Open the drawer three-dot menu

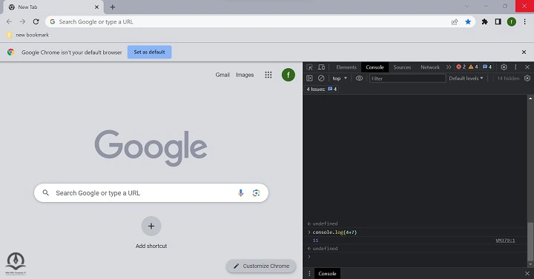click(x=309, y=274)
